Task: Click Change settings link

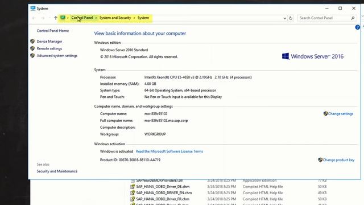Action: (x=341, y=114)
